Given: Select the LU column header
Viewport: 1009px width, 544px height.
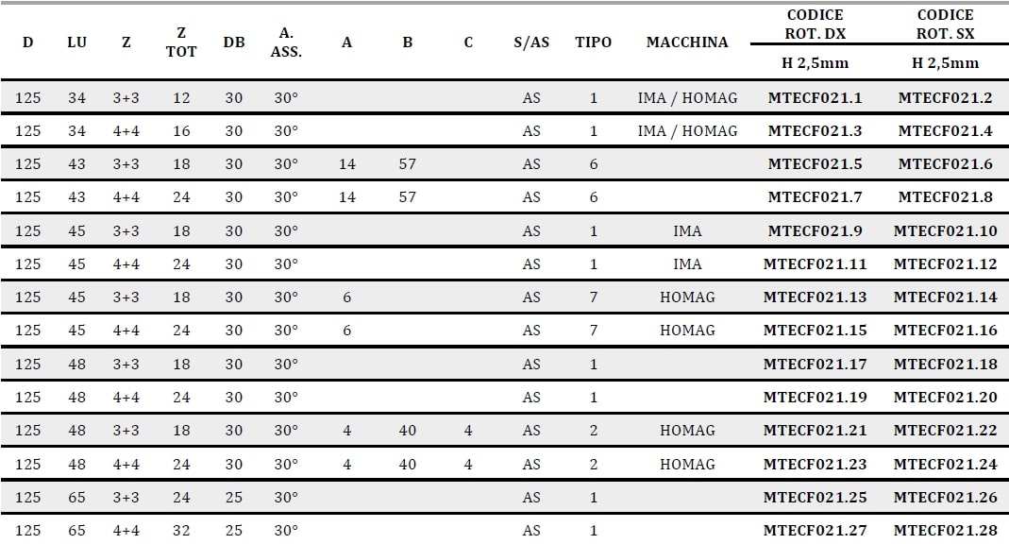Looking at the screenshot, I should coord(76,42).
